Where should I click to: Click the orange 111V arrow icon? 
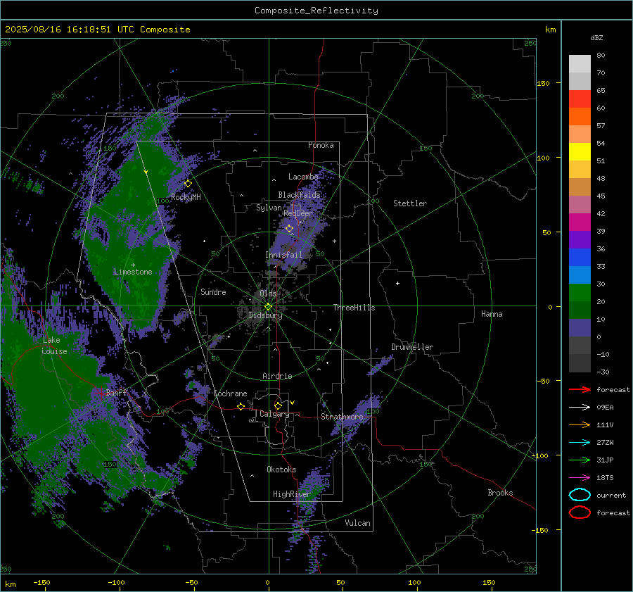coord(580,424)
